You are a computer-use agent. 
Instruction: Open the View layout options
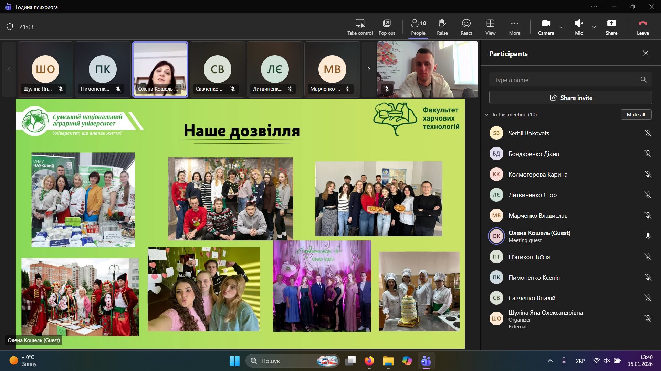[x=490, y=23]
